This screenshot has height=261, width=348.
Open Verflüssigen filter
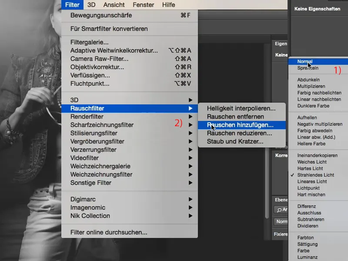pyautogui.click(x=130, y=75)
